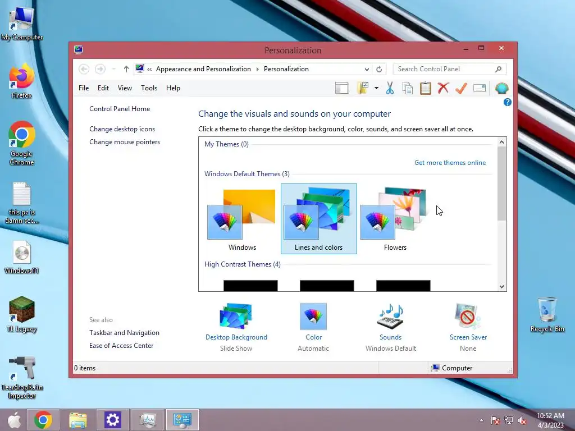Open File Explorer from the taskbar

tap(78, 420)
